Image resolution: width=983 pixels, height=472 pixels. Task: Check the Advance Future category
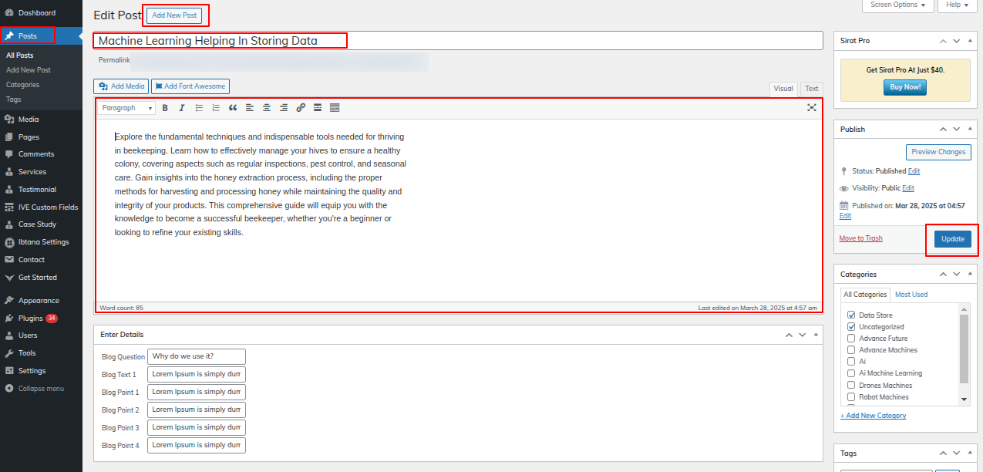coord(851,339)
